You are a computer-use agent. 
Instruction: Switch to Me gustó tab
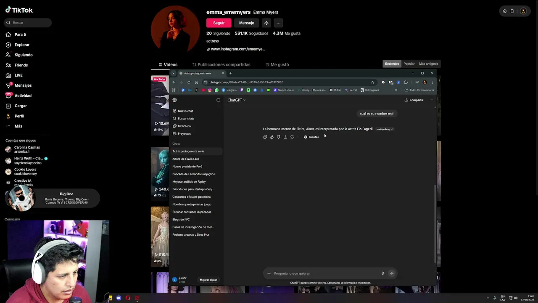point(277,65)
